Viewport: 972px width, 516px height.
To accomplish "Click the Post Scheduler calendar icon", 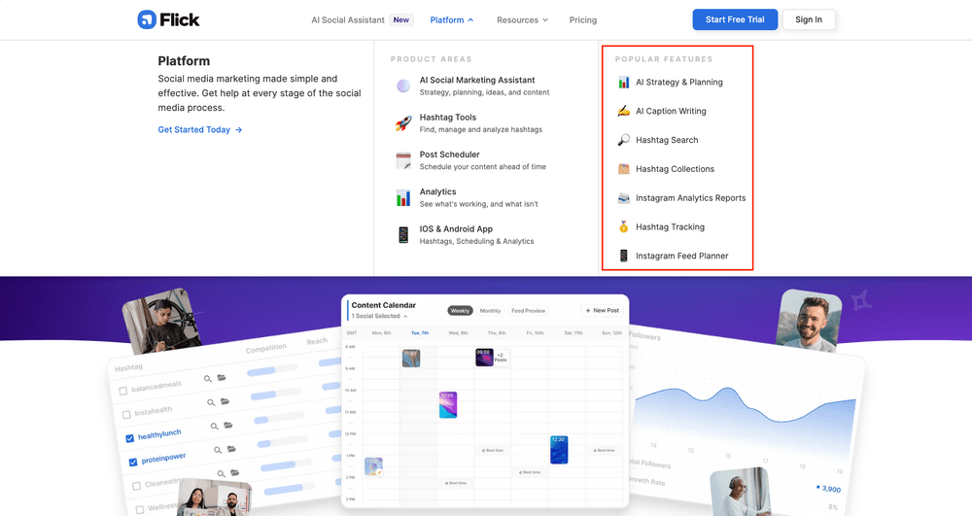I will click(x=403, y=160).
